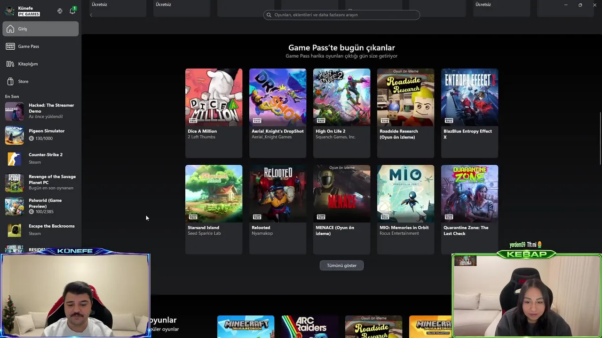
Task: Select the Game Pass menu item
Action: 40,46
